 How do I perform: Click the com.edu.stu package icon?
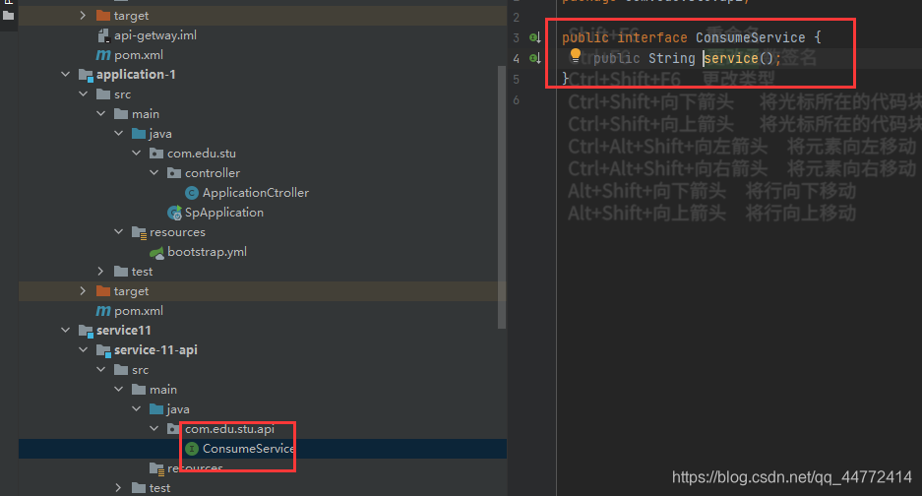coord(156,154)
